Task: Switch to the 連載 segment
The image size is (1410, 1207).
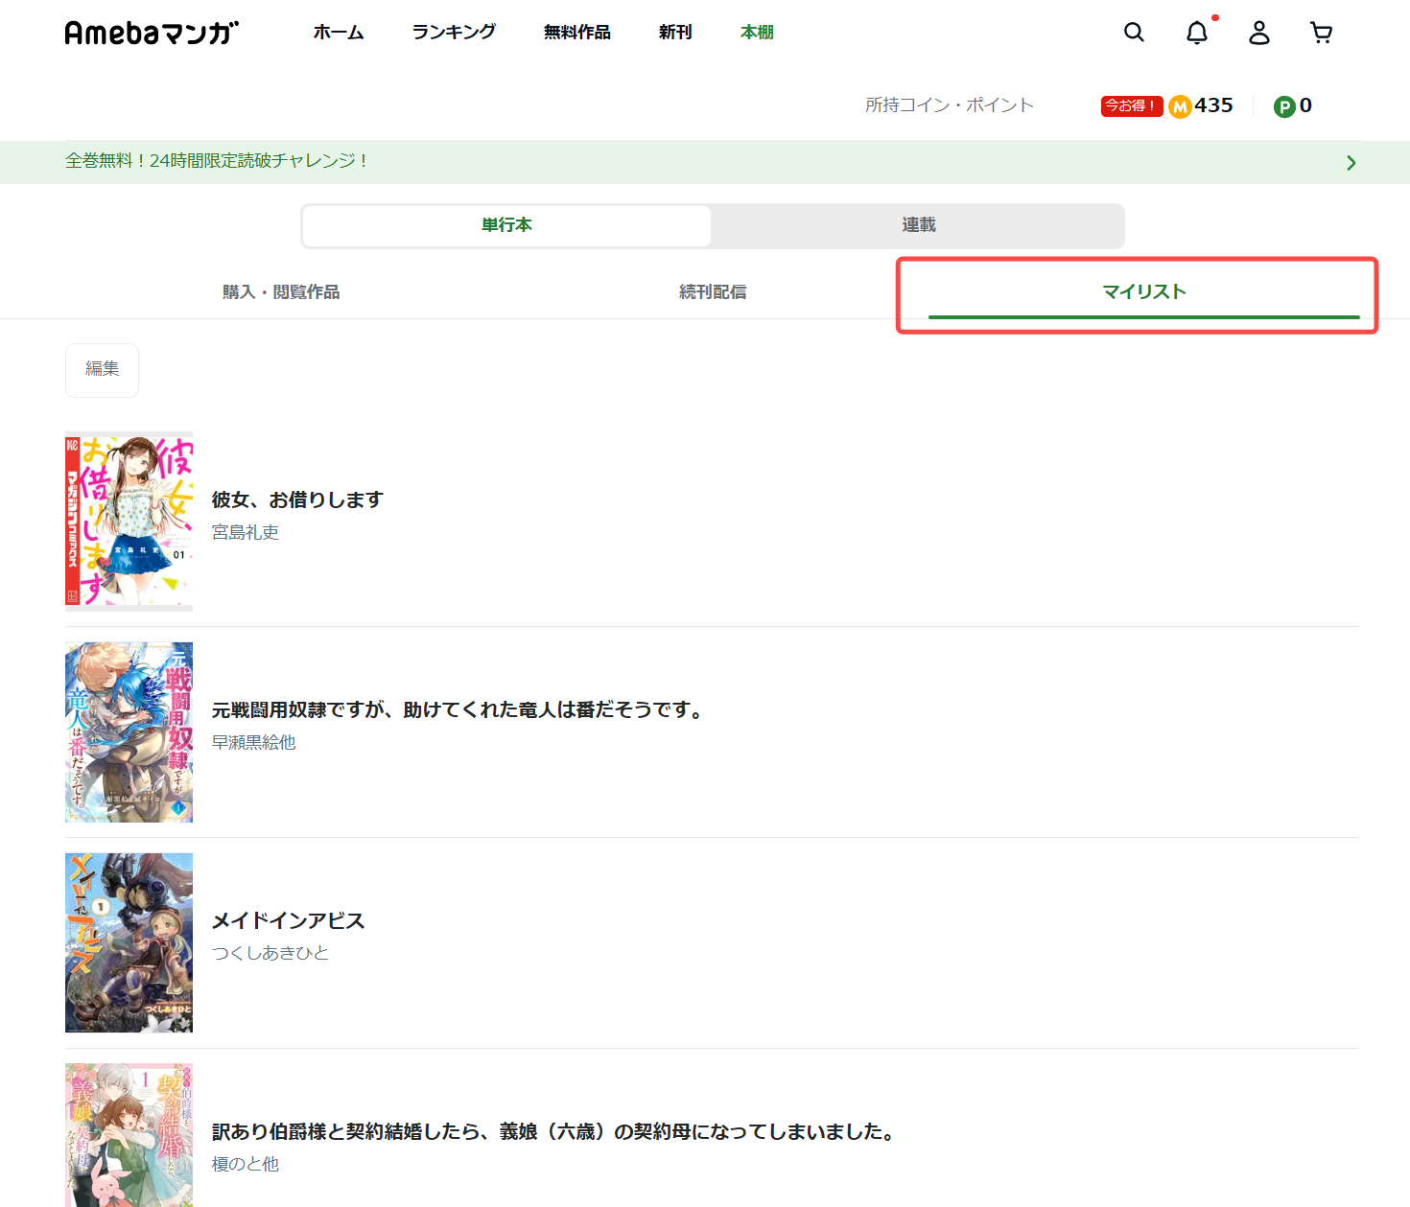Action: (x=918, y=225)
